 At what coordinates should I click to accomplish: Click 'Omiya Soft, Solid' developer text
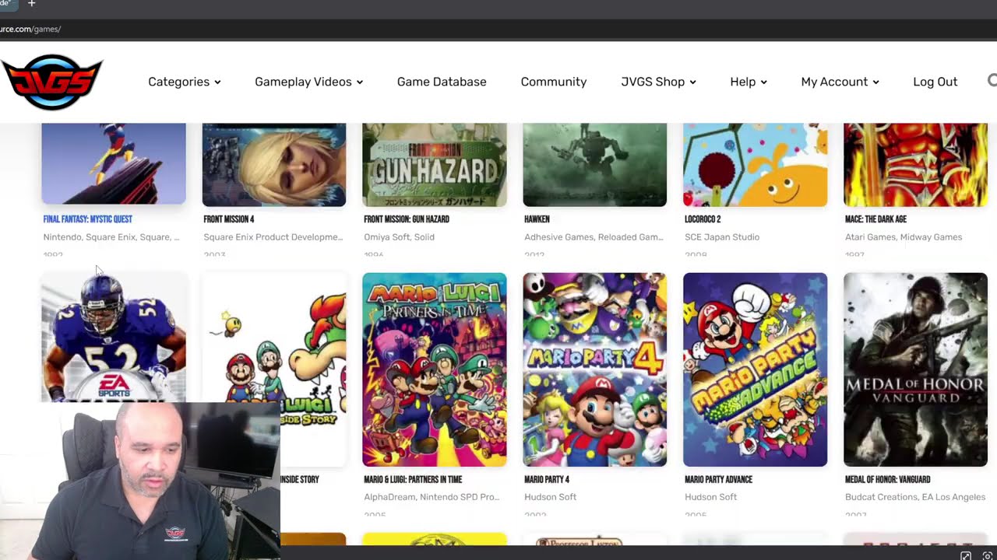tap(399, 237)
